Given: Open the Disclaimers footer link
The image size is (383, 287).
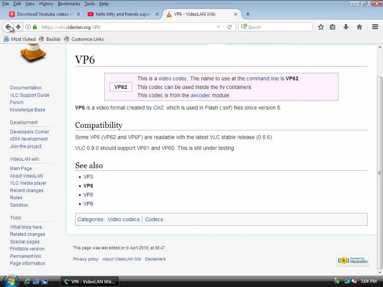Looking at the screenshot, I should 155,259.
